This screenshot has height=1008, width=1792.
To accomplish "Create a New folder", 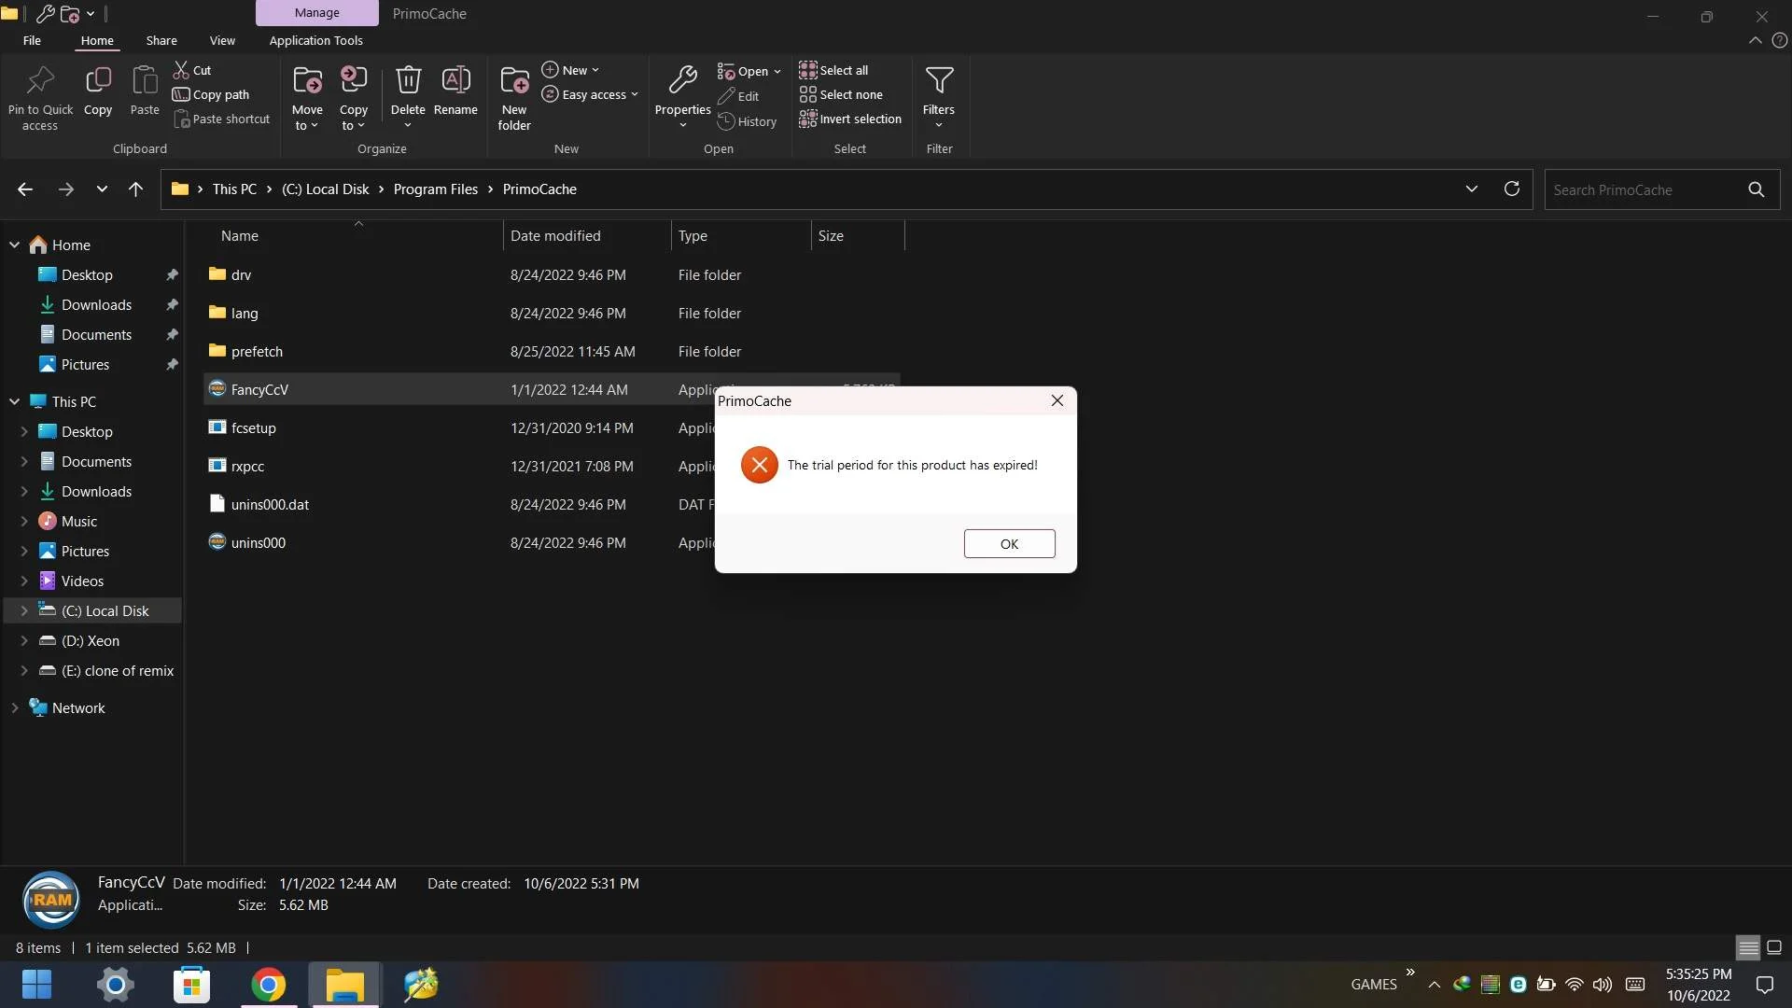I will pyautogui.click(x=514, y=98).
